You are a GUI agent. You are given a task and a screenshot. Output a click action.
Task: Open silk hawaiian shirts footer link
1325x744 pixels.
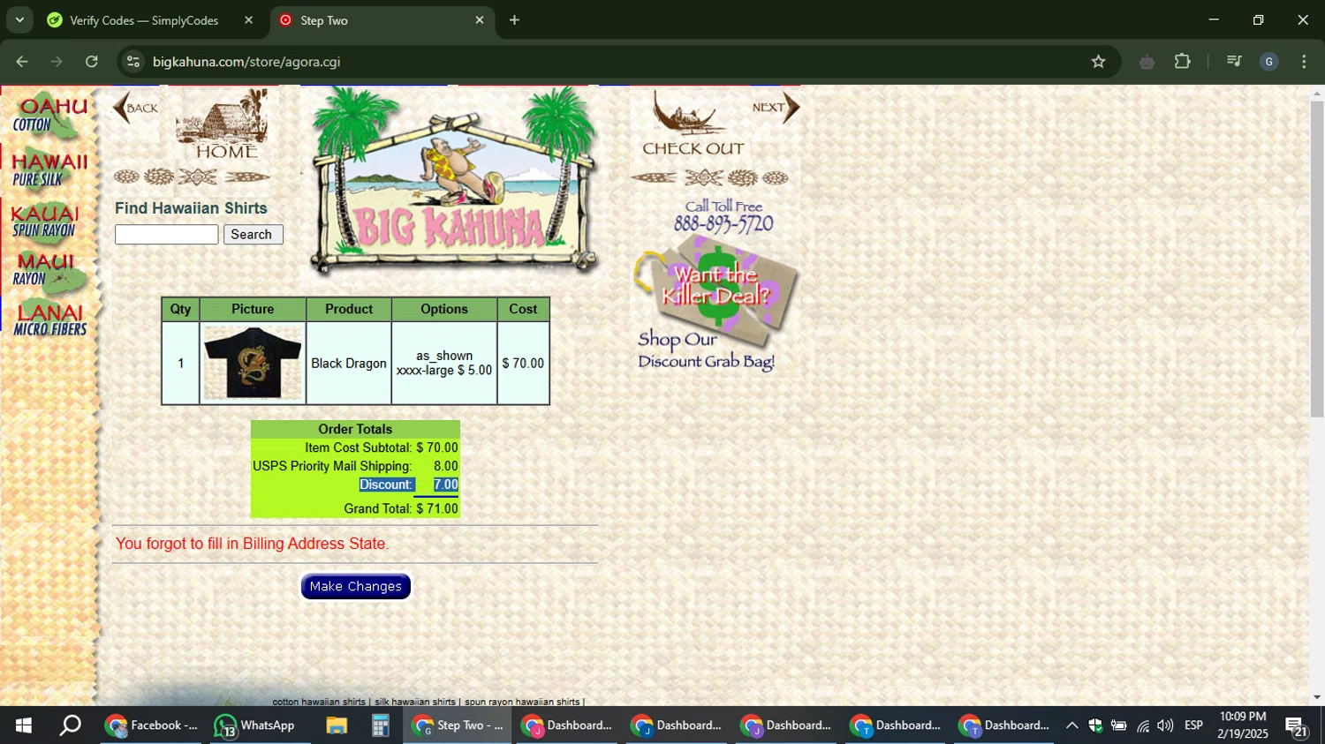pyautogui.click(x=415, y=702)
